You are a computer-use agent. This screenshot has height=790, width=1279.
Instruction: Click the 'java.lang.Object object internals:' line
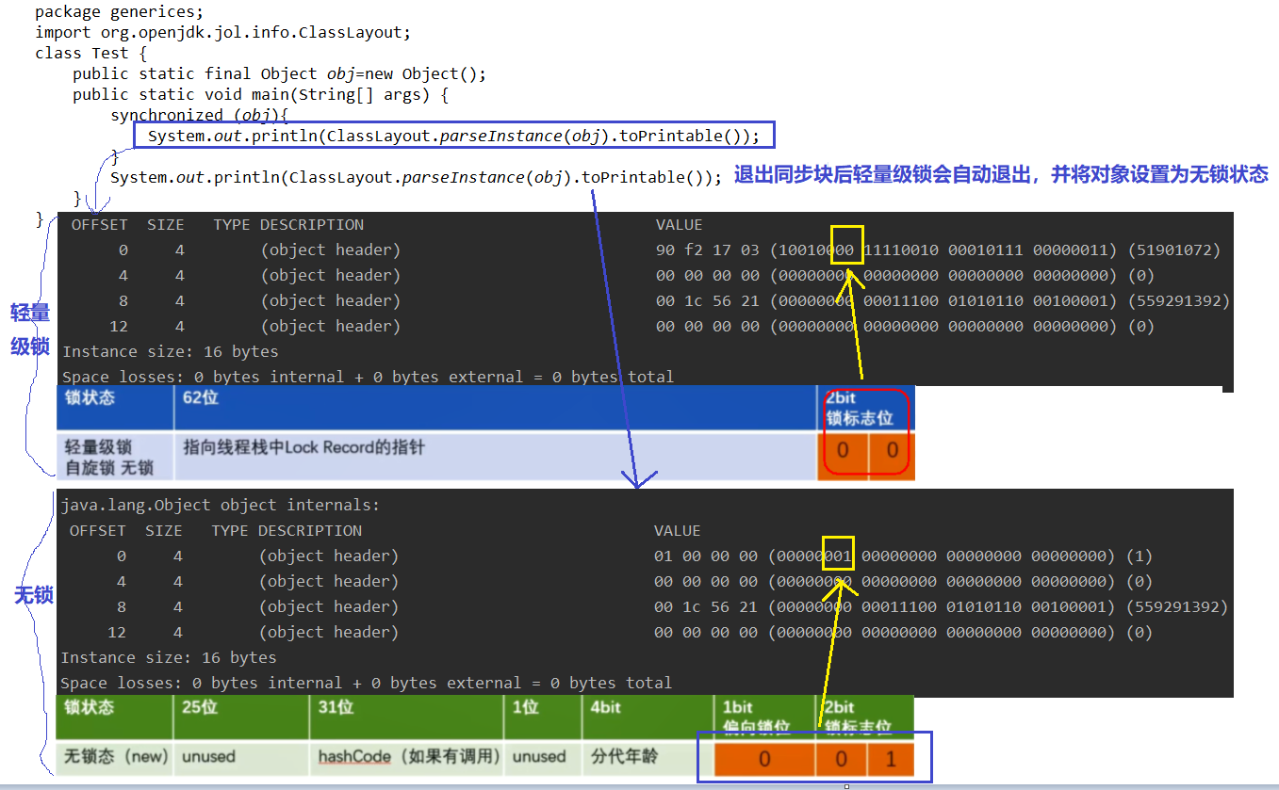pyautogui.click(x=221, y=506)
